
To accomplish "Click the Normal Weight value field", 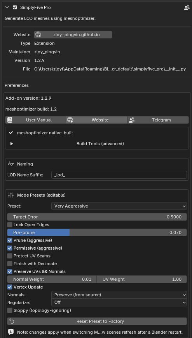I will 52,279.
